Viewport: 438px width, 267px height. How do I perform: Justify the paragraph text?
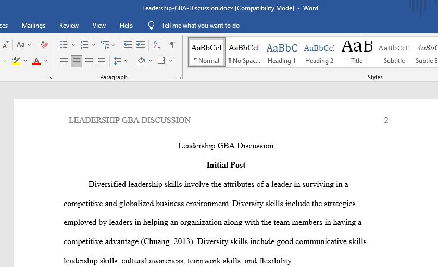click(x=102, y=61)
